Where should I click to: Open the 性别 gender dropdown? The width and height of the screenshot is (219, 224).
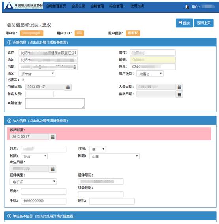click(x=98, y=149)
